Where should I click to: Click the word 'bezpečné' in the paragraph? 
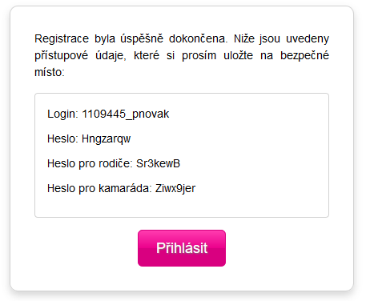click(304, 55)
